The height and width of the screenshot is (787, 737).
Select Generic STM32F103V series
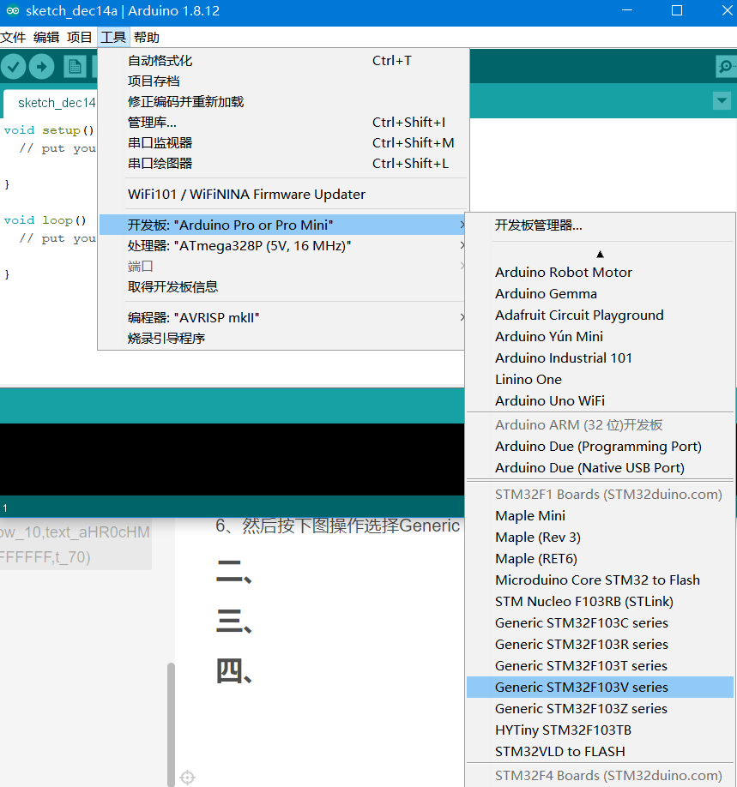coord(601,688)
